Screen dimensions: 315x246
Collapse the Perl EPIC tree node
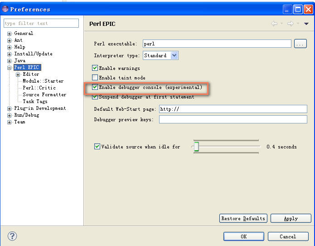point(9,68)
